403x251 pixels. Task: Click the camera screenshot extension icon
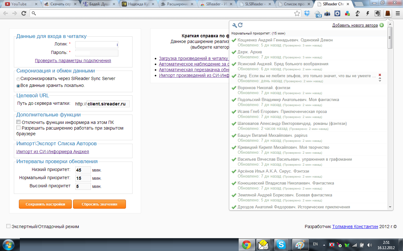pyautogui.click(x=327, y=13)
